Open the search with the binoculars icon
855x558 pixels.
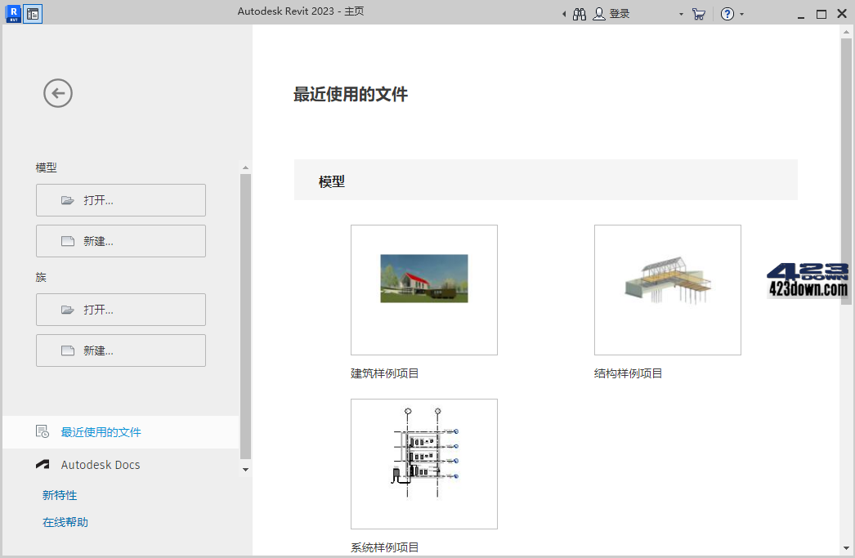click(579, 14)
